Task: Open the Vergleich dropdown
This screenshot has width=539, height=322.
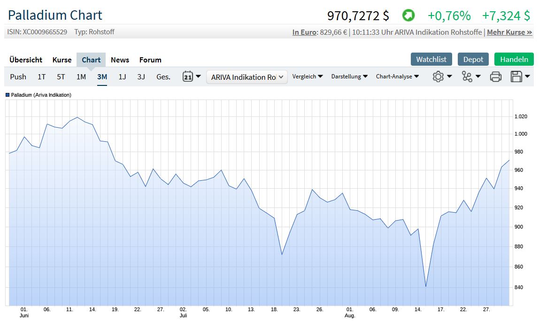Action: coord(308,77)
